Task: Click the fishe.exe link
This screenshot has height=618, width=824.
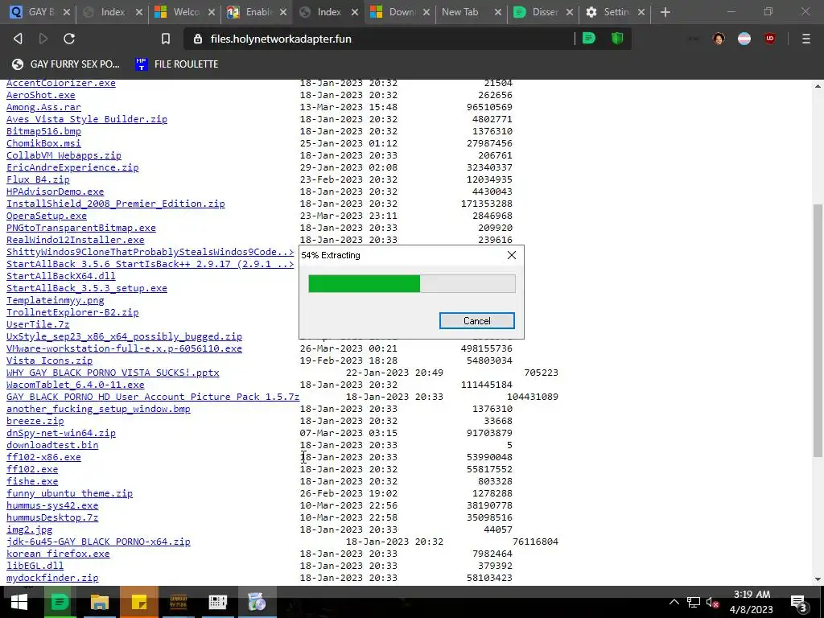Action: pos(32,482)
